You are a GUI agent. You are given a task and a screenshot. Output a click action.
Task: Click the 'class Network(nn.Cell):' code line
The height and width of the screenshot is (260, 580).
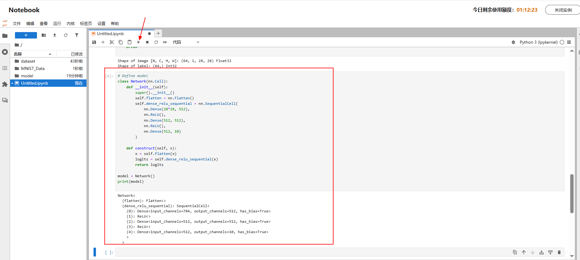click(x=143, y=81)
